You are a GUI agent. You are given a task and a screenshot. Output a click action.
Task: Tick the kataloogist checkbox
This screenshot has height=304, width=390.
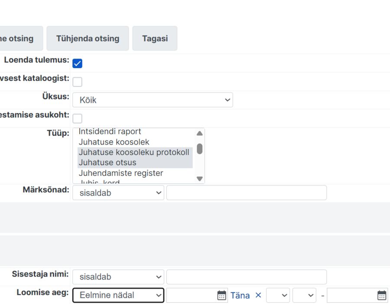pyautogui.click(x=78, y=82)
